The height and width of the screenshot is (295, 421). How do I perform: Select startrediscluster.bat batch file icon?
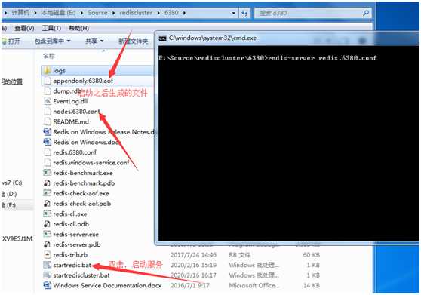coord(48,275)
